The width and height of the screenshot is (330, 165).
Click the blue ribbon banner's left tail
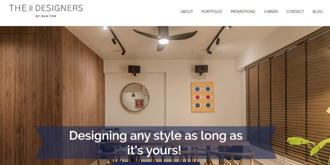tap(39, 142)
